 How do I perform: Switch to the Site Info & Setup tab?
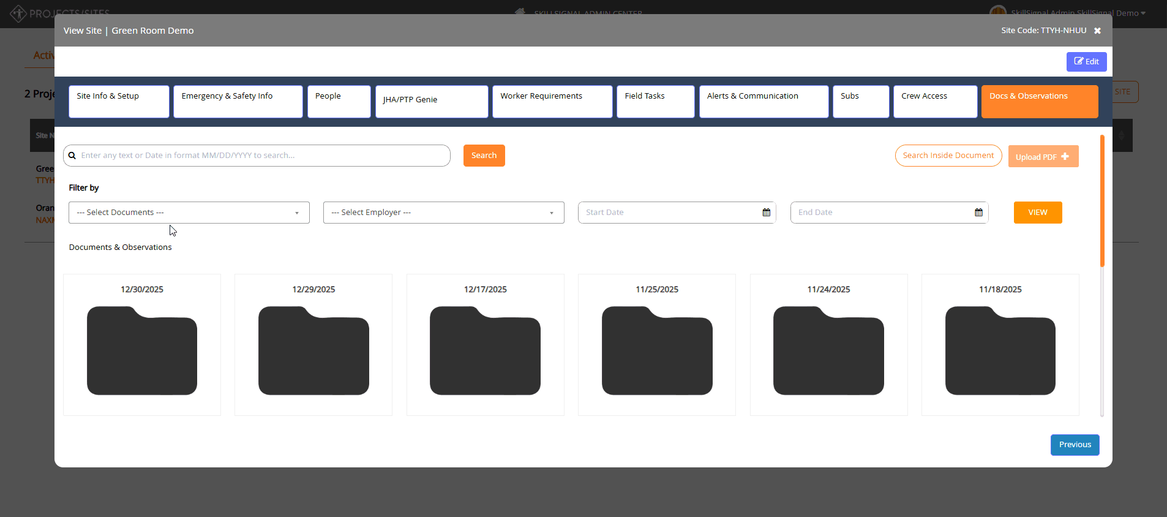[x=119, y=102]
